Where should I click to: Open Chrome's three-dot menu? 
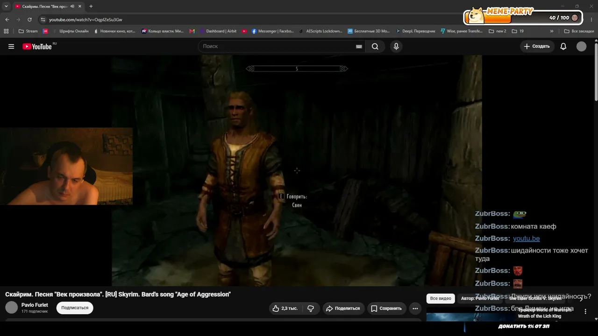pyautogui.click(x=591, y=20)
